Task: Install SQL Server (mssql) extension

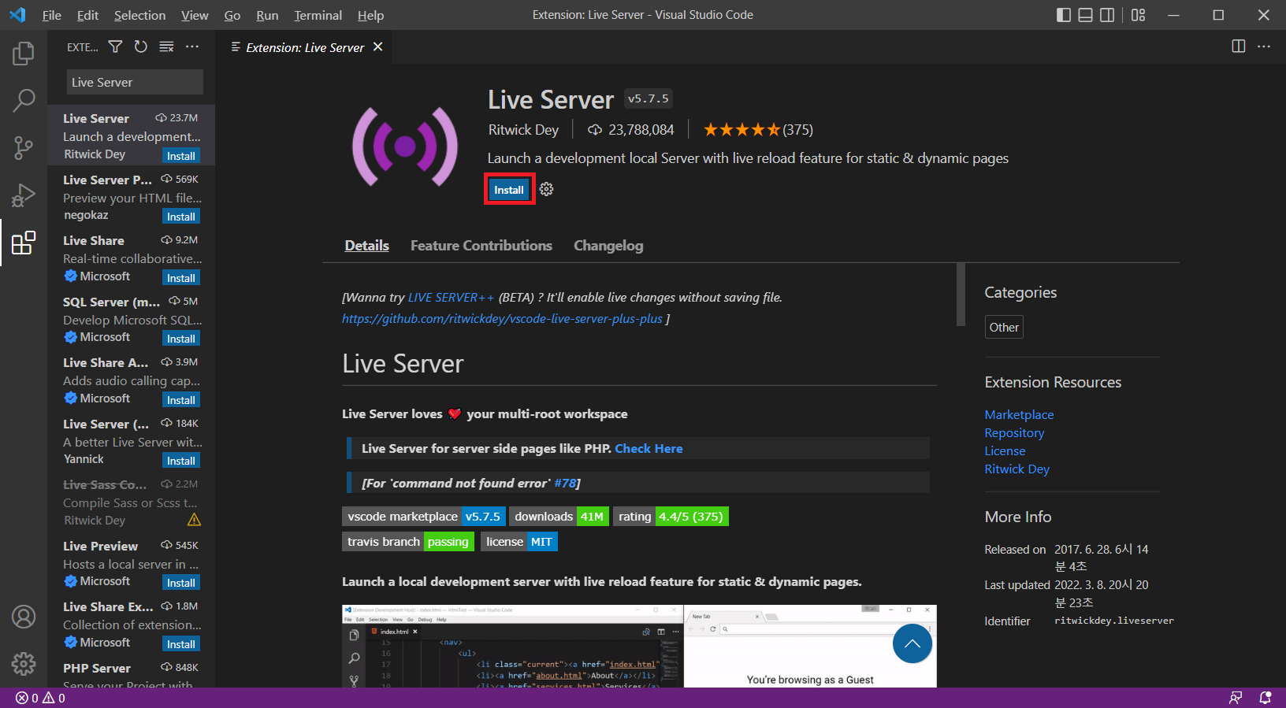Action: click(x=181, y=339)
